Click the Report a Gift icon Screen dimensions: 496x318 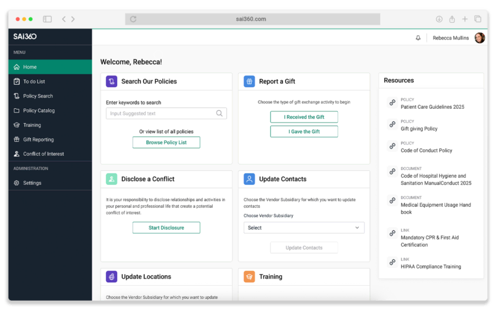(249, 81)
